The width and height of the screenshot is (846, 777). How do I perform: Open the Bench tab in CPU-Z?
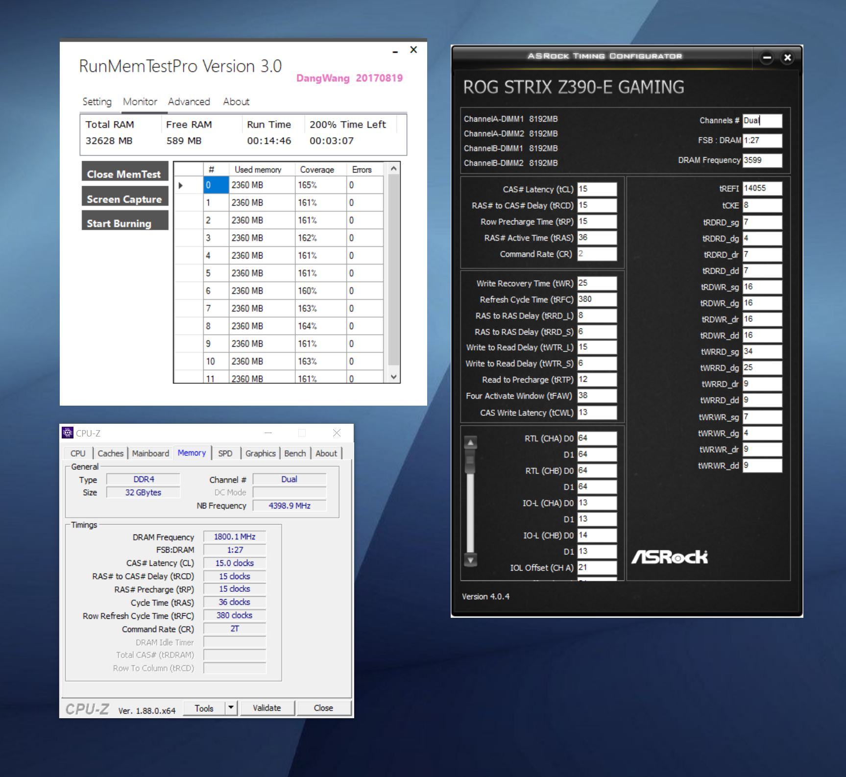295,453
